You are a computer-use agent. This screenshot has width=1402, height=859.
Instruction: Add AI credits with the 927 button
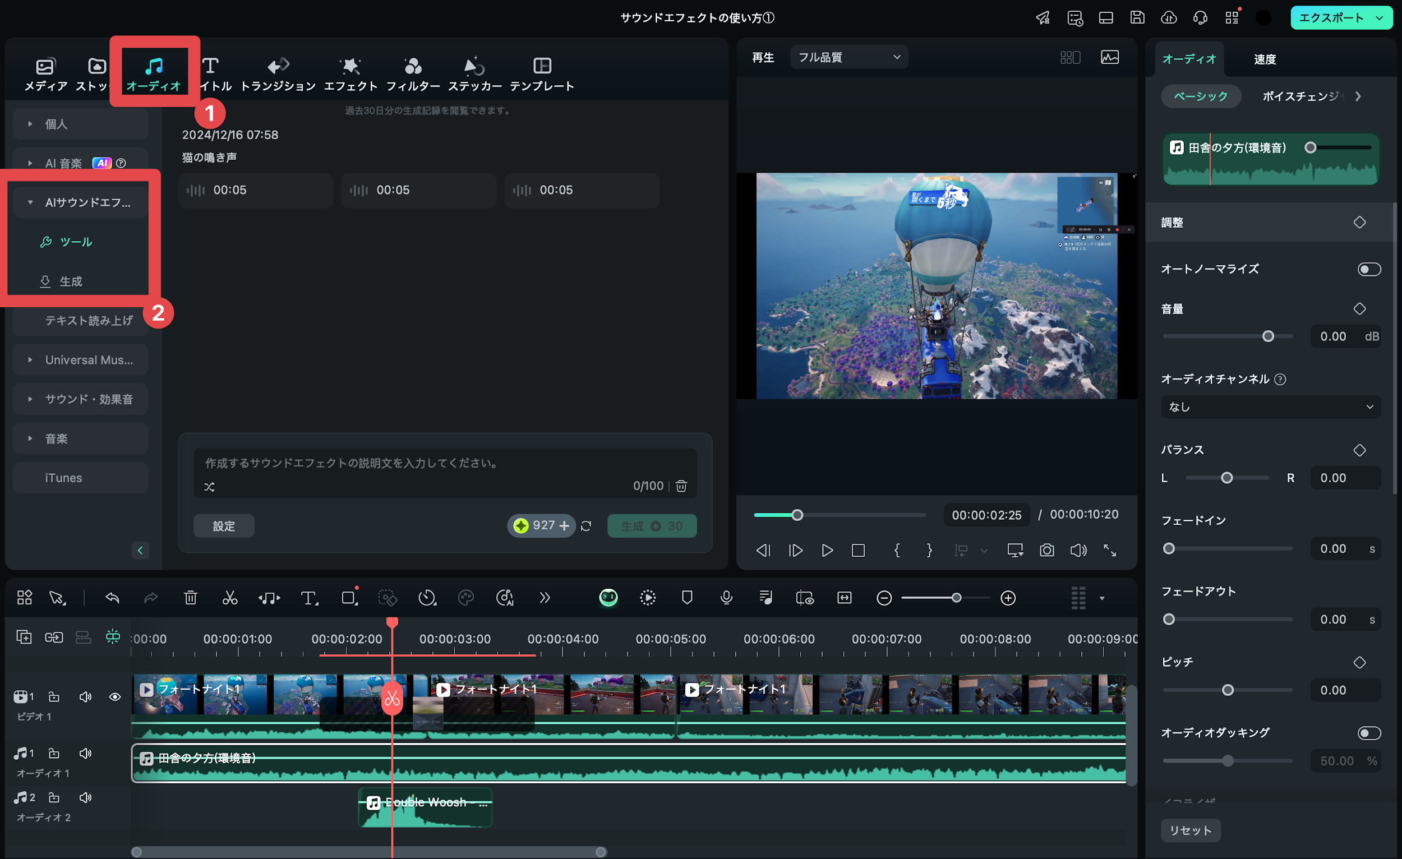click(541, 525)
